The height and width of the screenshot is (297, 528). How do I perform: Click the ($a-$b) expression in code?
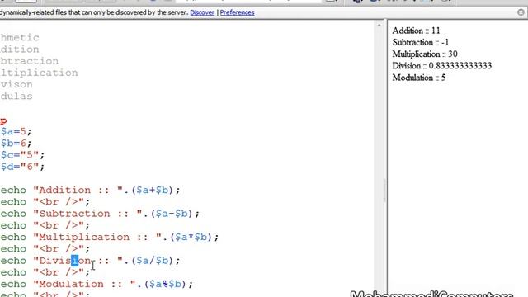(x=172, y=214)
